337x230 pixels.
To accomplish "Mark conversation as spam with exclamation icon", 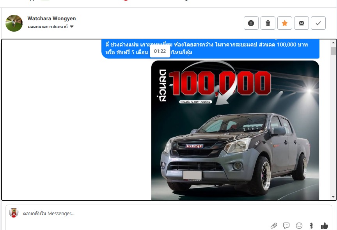I will [251, 23].
